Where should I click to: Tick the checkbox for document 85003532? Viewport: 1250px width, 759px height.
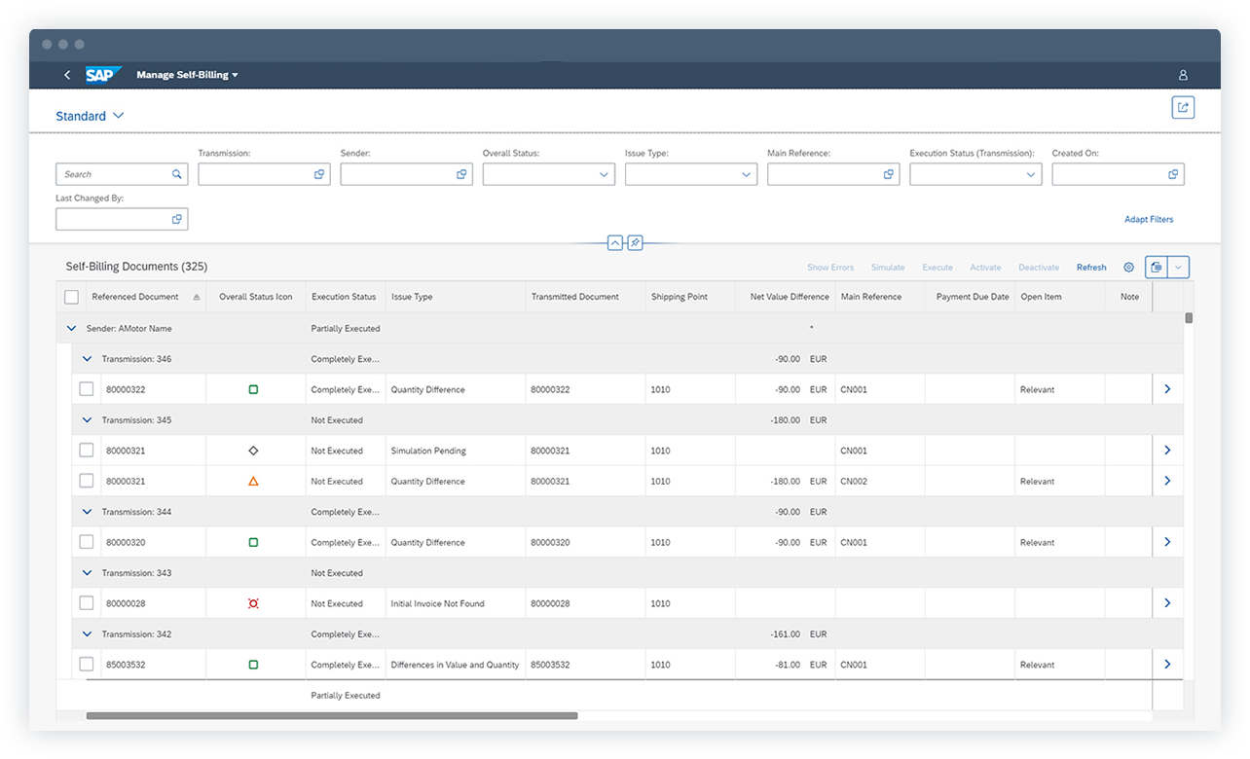pyautogui.click(x=87, y=664)
